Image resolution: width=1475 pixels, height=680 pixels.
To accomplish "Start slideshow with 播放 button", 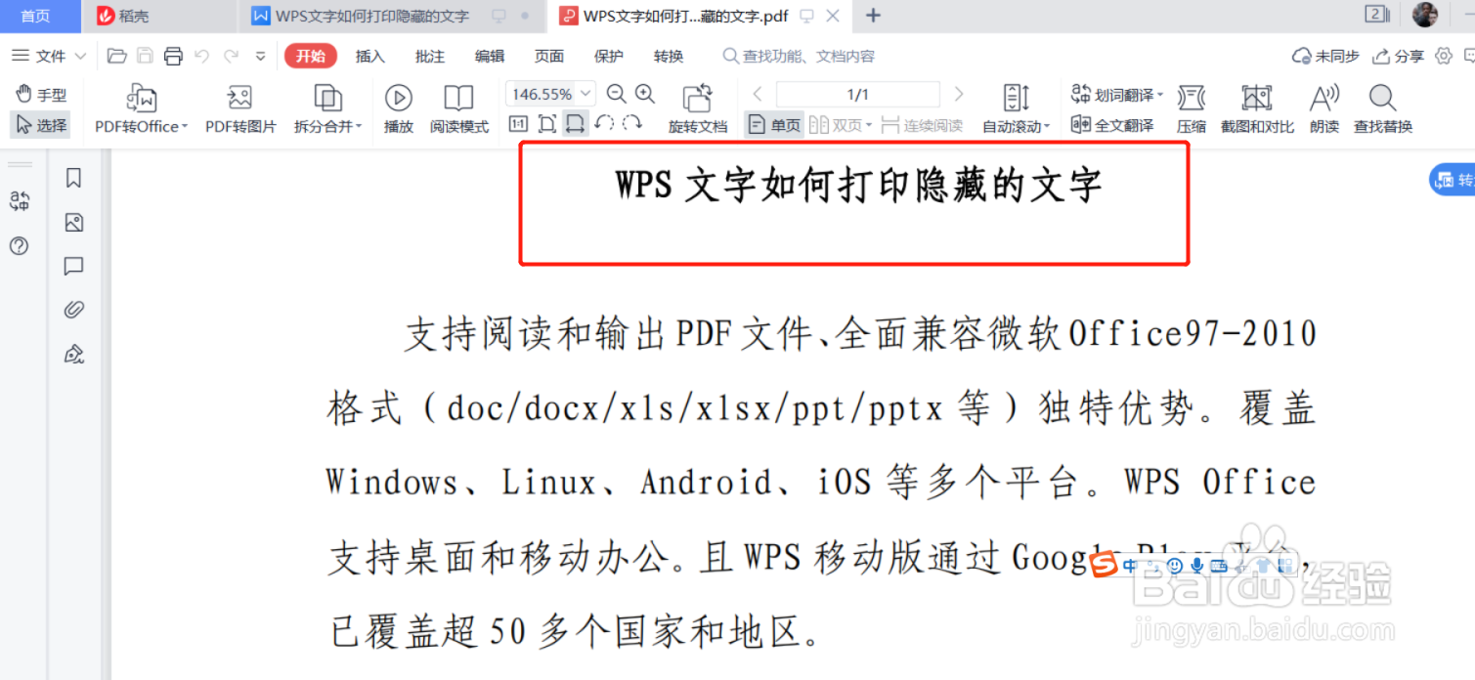I will [x=398, y=108].
